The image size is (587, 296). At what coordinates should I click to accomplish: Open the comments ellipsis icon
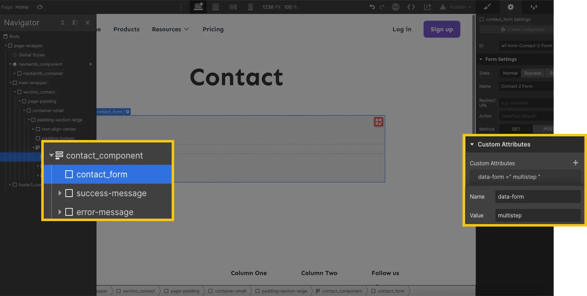pos(396,7)
